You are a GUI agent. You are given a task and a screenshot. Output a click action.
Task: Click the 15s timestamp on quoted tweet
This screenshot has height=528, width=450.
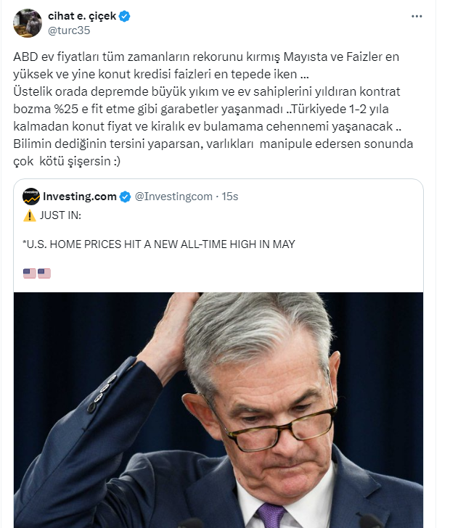point(231,197)
